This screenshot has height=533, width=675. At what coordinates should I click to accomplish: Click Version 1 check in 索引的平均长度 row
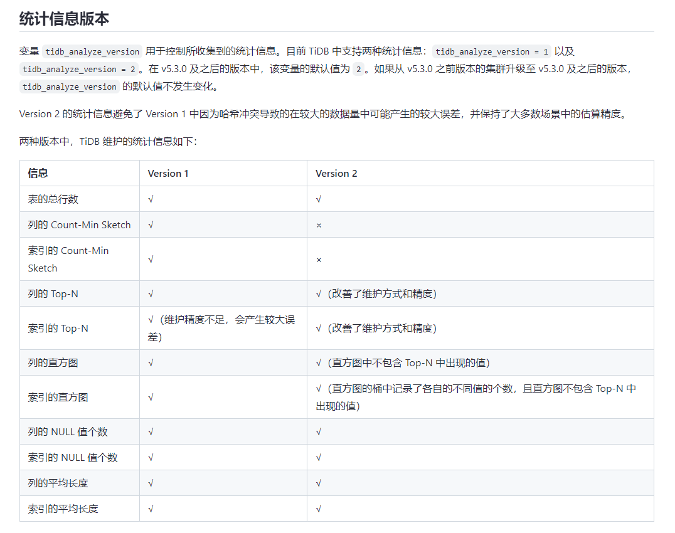(151, 509)
